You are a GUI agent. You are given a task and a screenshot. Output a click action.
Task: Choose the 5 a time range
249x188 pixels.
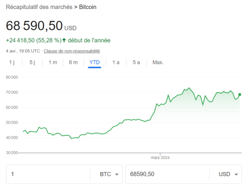click(136, 62)
